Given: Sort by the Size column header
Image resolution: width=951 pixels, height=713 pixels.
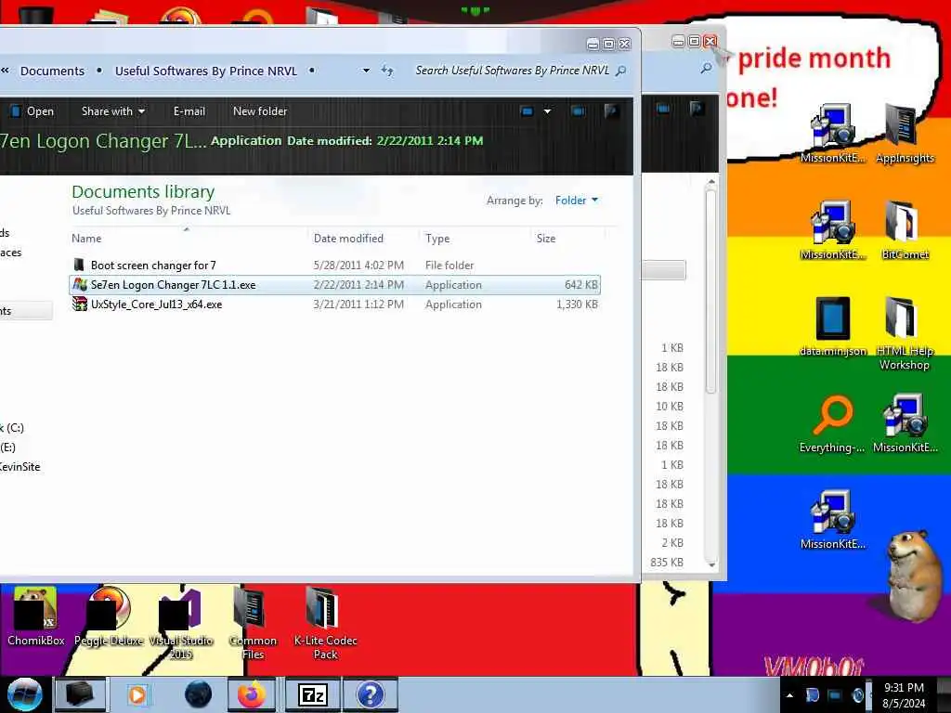Looking at the screenshot, I should click(546, 239).
